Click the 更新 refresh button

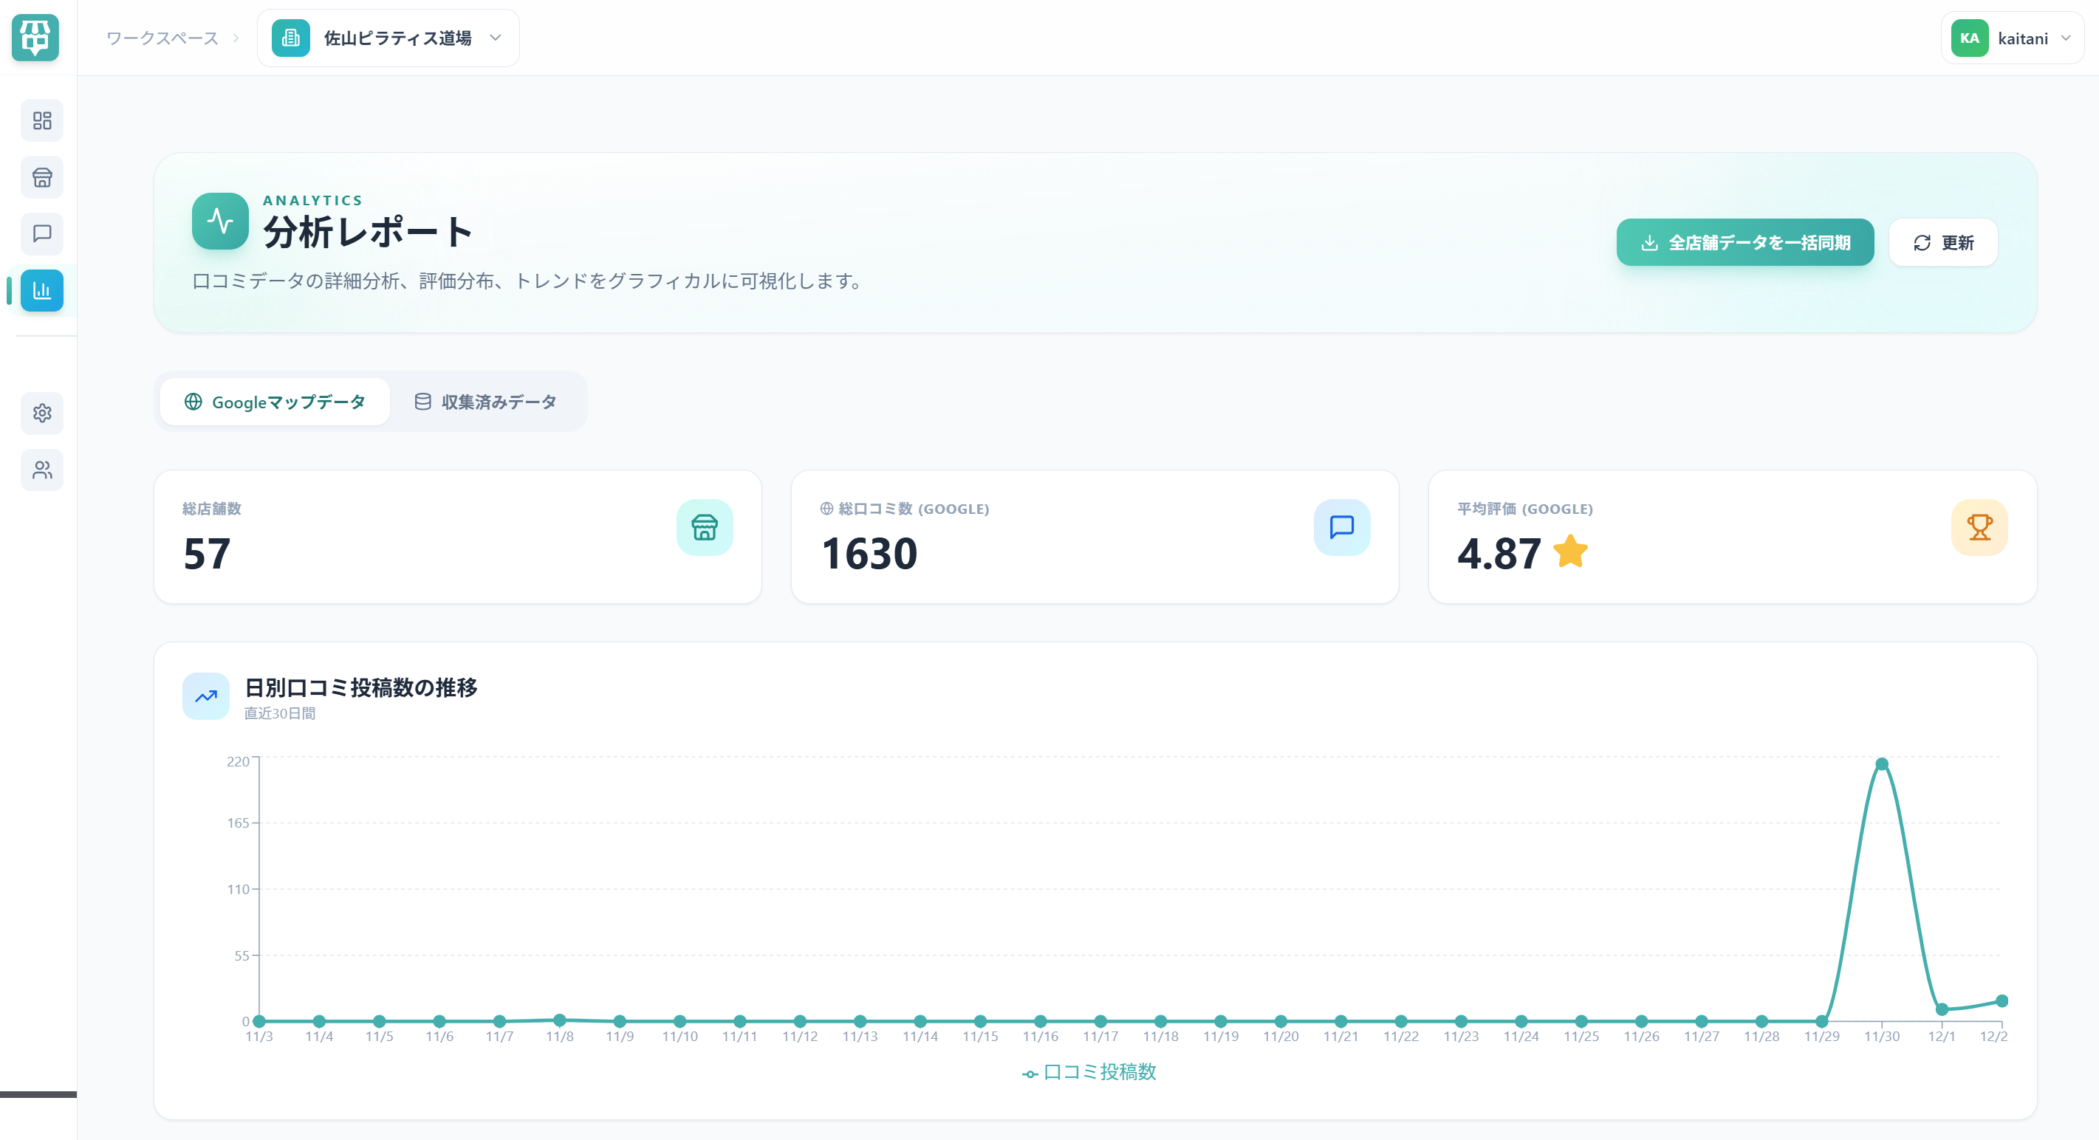[1942, 242]
